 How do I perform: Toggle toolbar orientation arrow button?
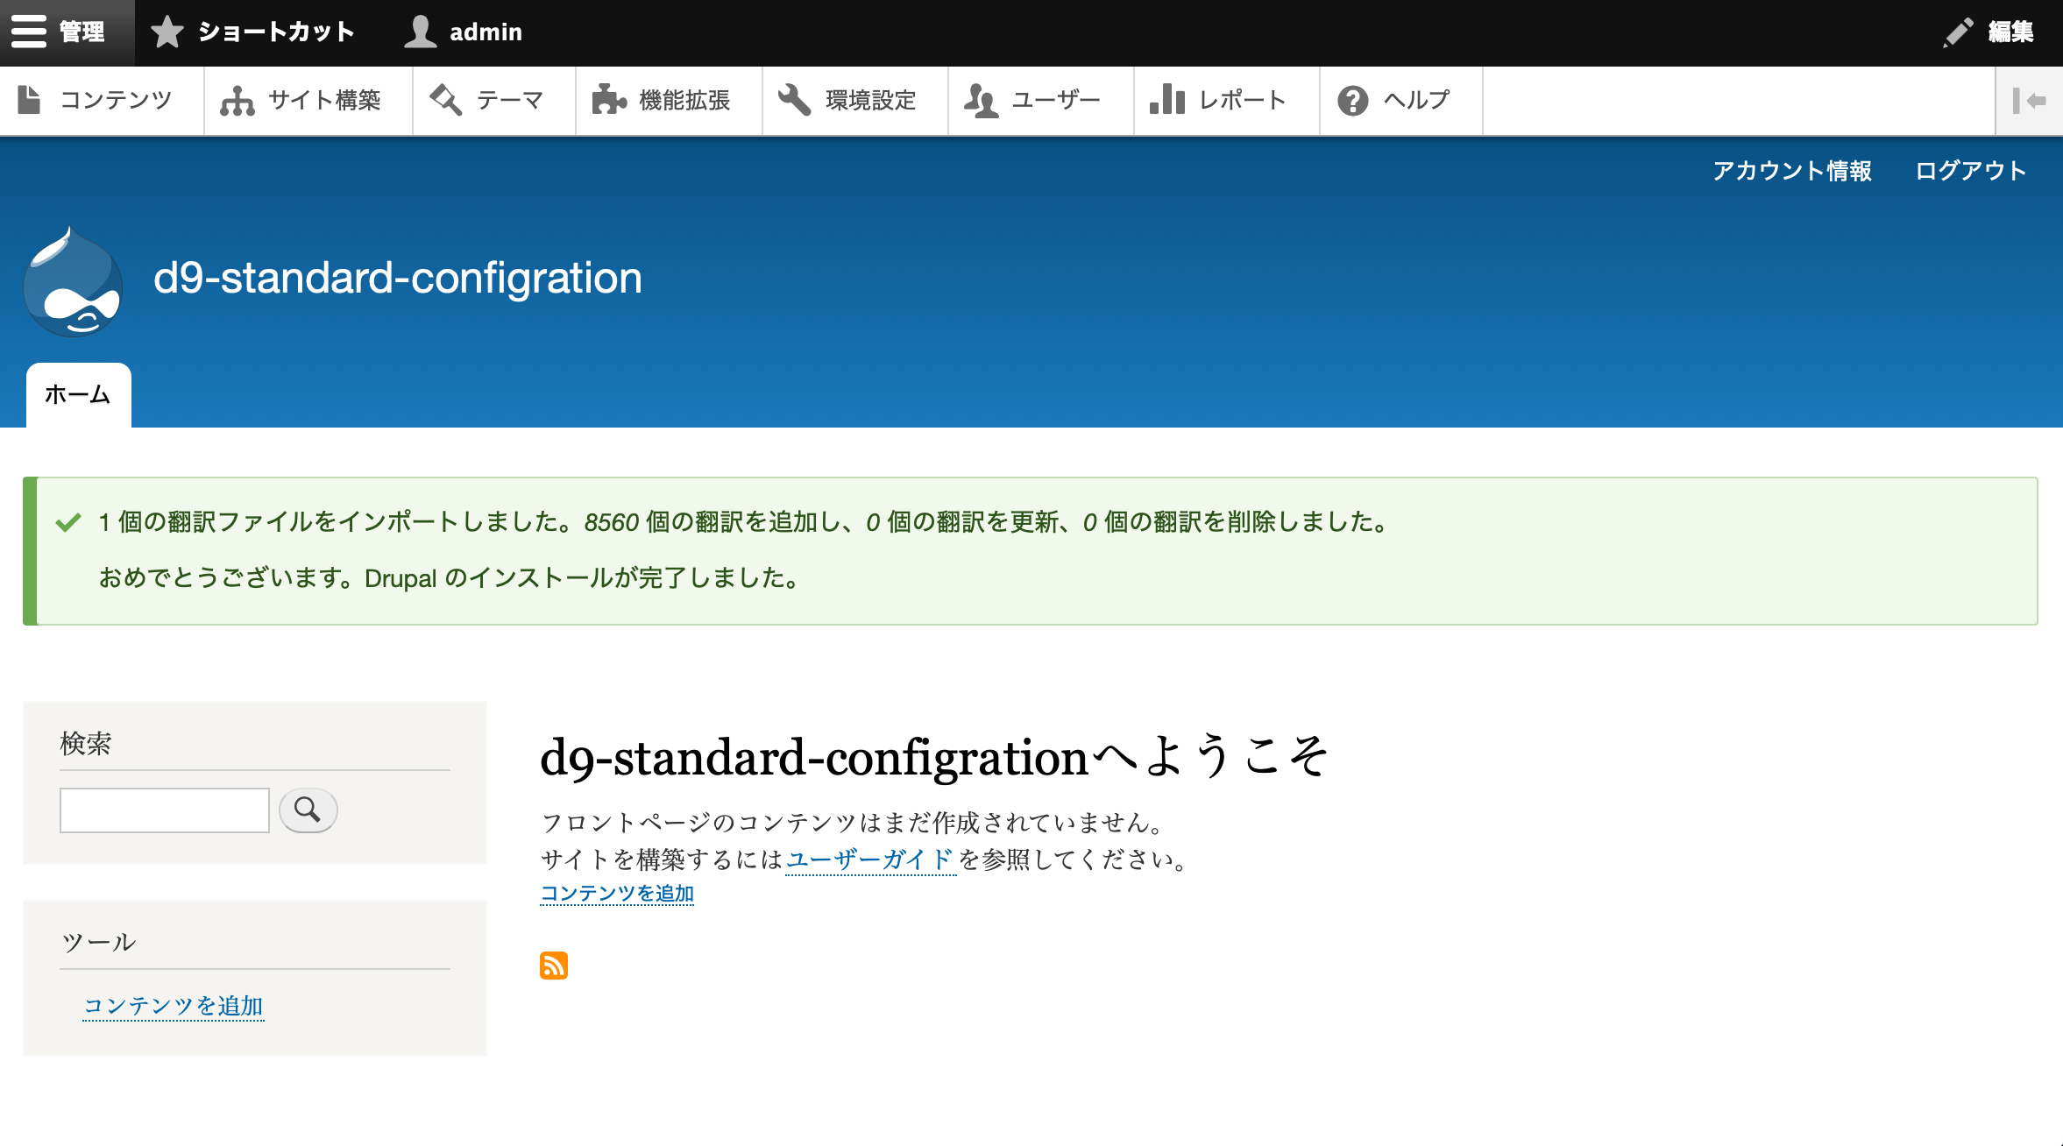click(x=2029, y=100)
